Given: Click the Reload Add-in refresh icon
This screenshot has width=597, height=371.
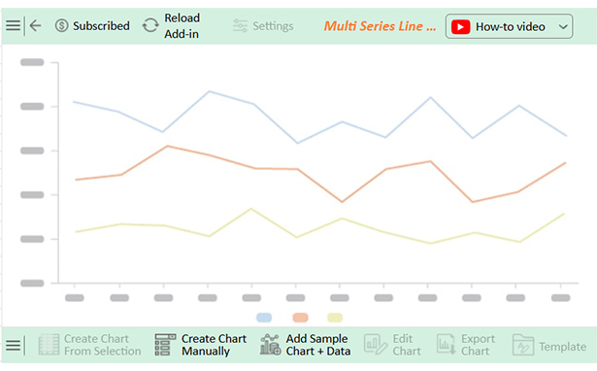Looking at the screenshot, I should pos(150,26).
